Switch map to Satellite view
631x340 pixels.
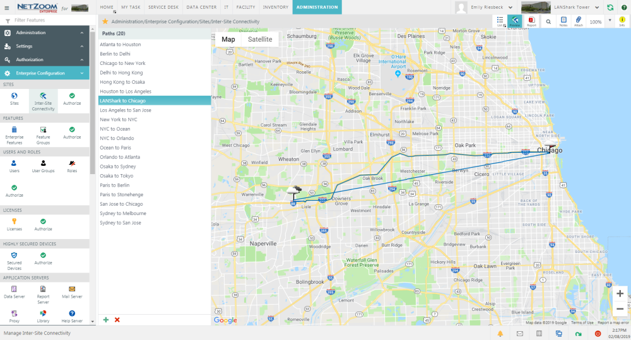point(260,40)
